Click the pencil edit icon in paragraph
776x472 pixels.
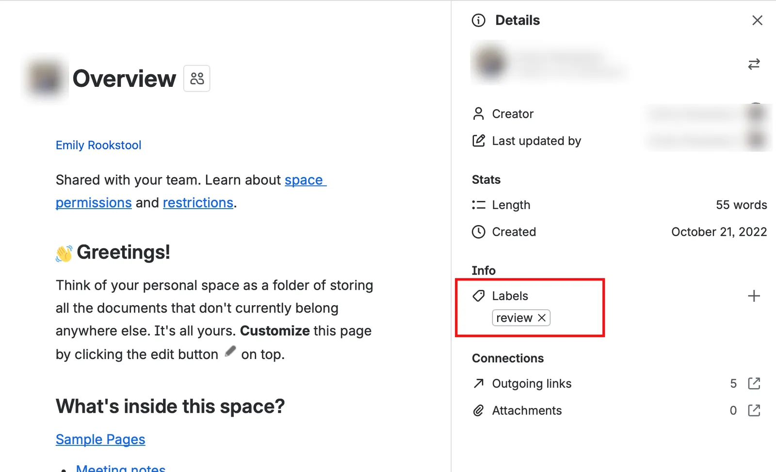(230, 351)
